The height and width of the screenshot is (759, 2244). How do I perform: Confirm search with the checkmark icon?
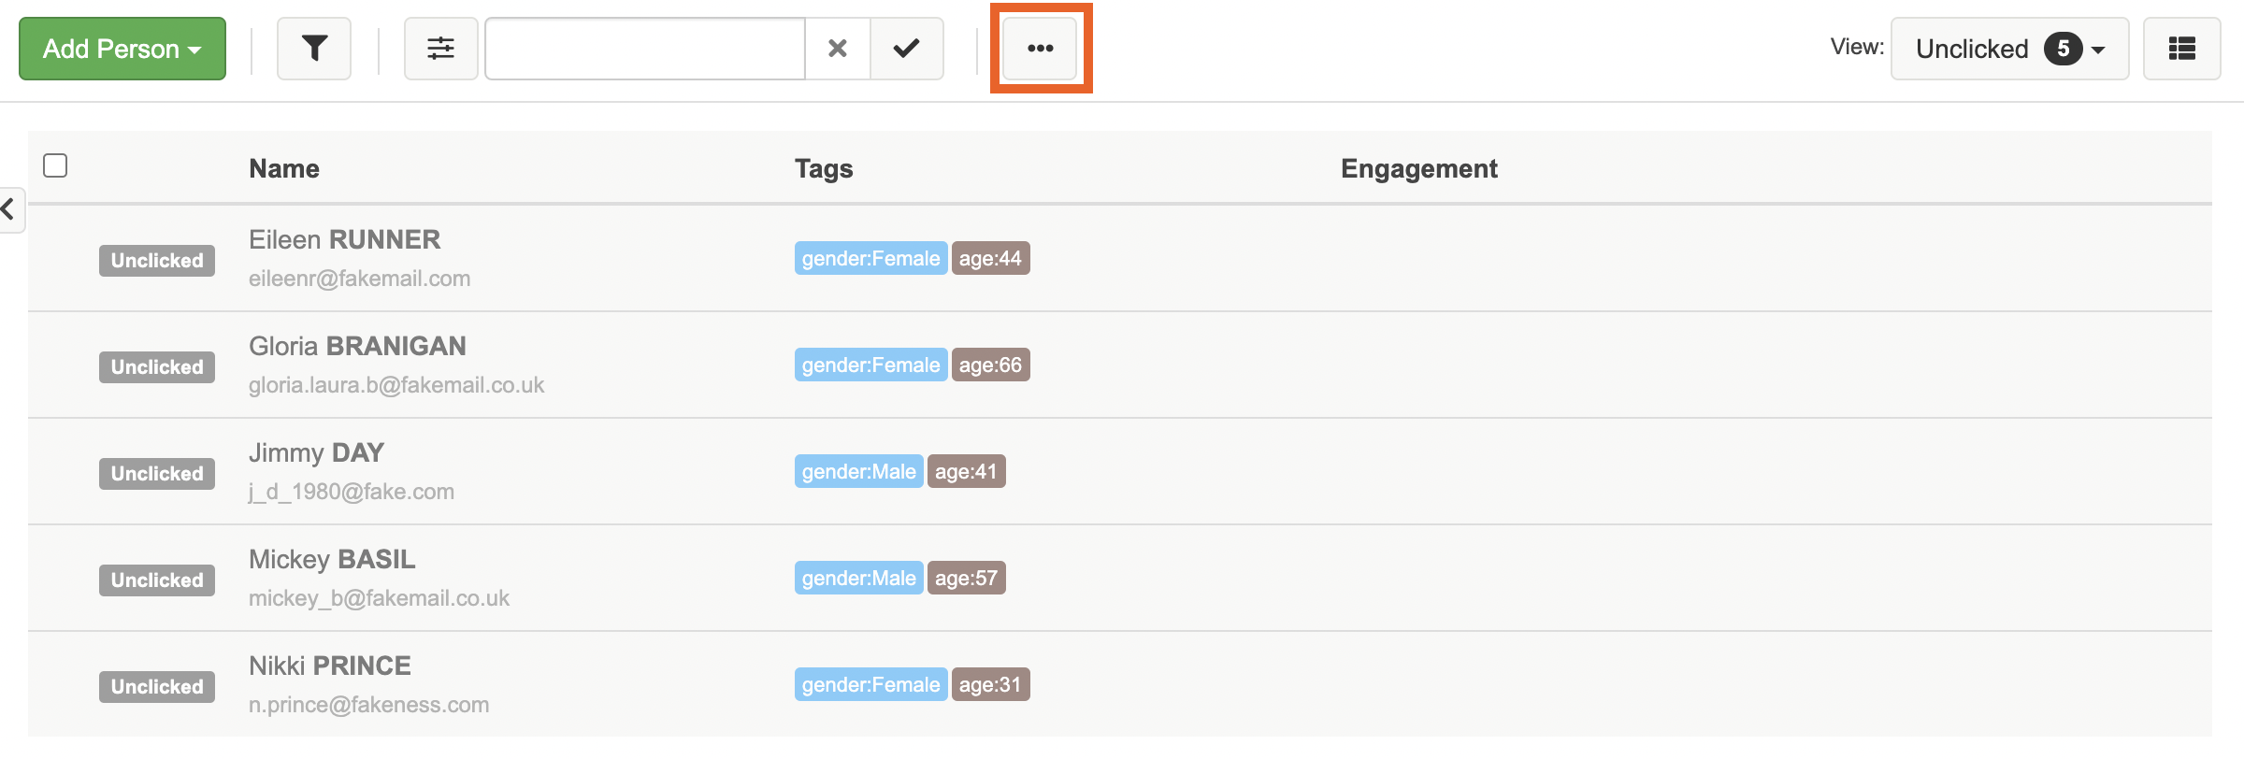click(906, 49)
